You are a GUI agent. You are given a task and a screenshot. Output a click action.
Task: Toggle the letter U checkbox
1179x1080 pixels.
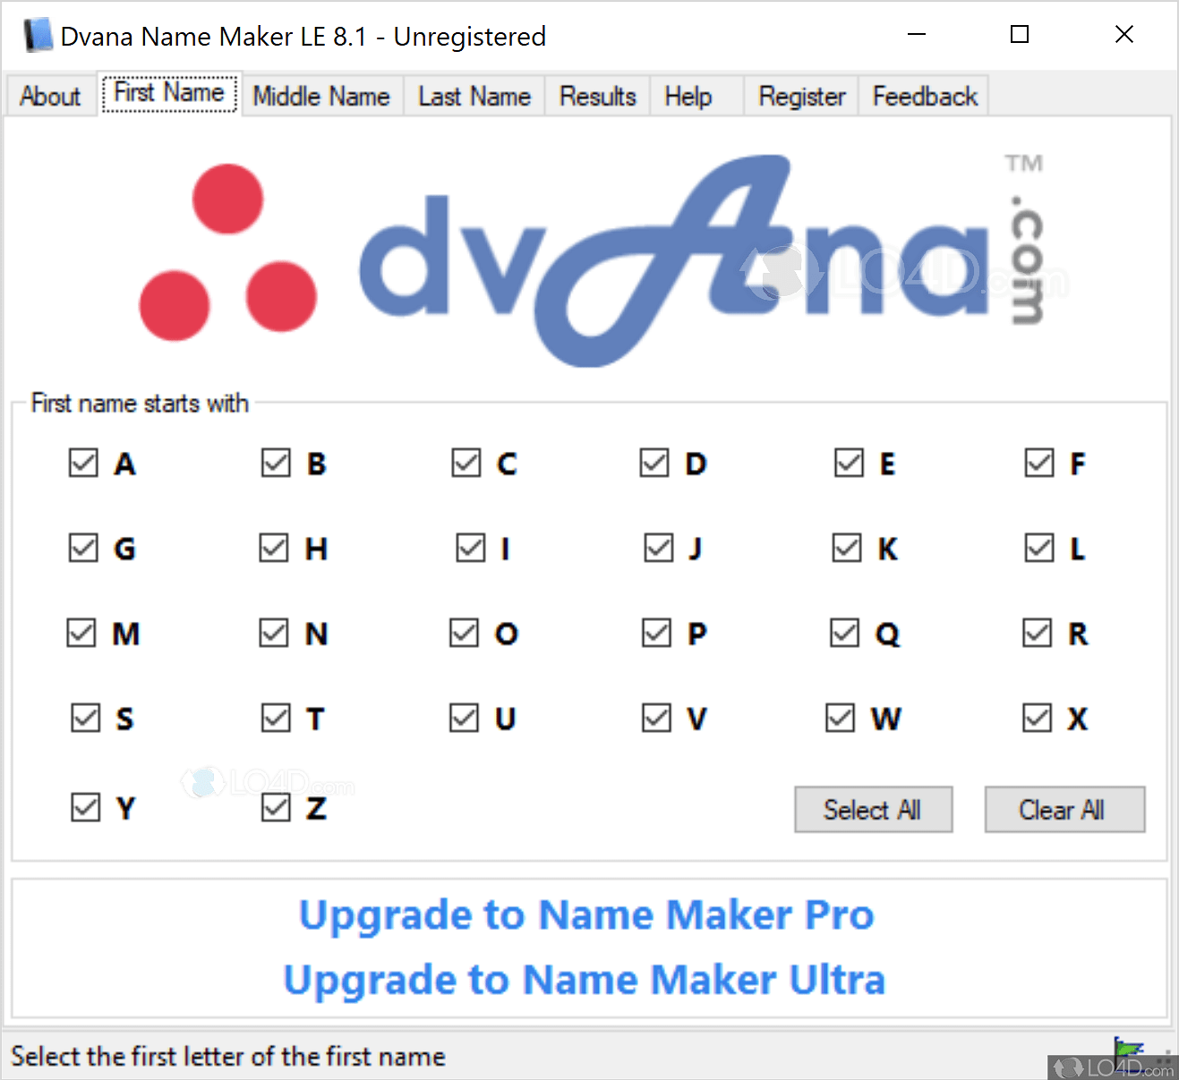coord(464,718)
